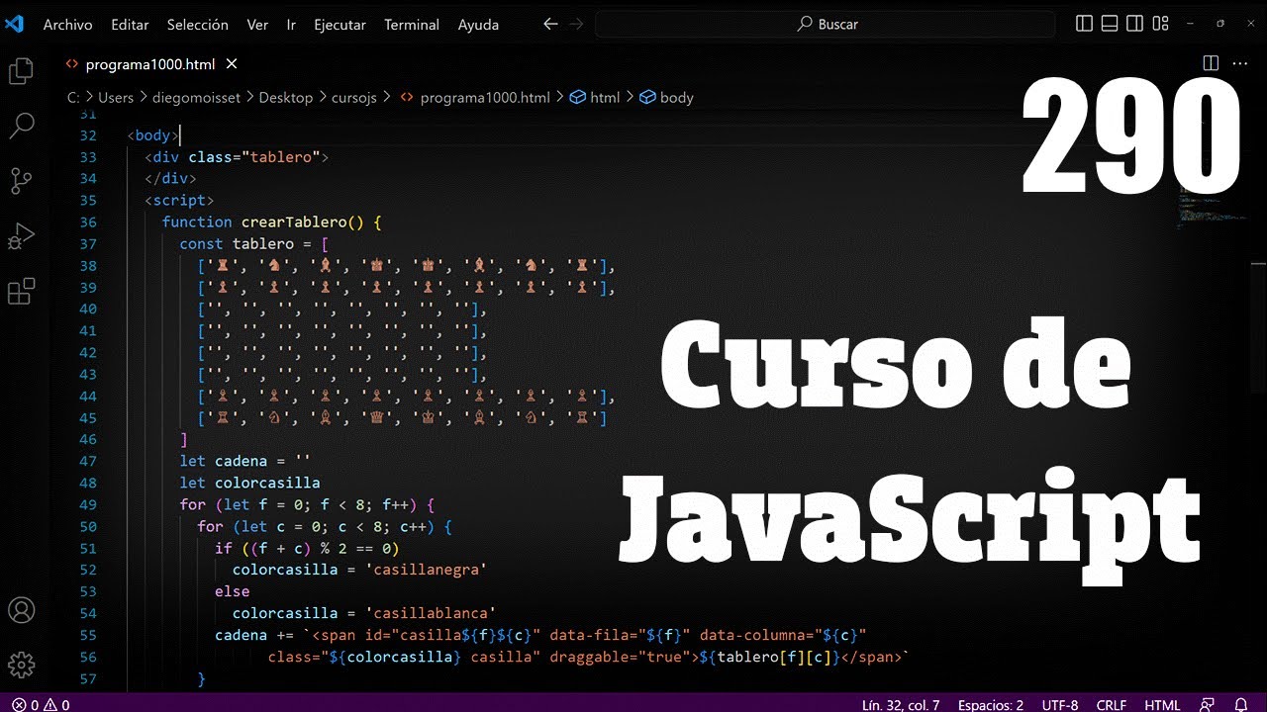Click the <script> tag on line 35
This screenshot has width=1267, height=712.
(x=179, y=201)
